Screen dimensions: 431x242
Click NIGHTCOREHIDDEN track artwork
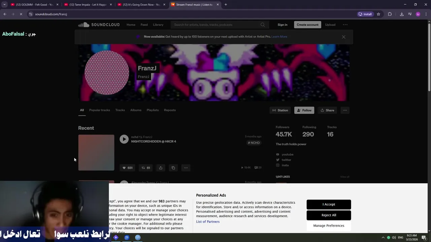[x=96, y=153]
